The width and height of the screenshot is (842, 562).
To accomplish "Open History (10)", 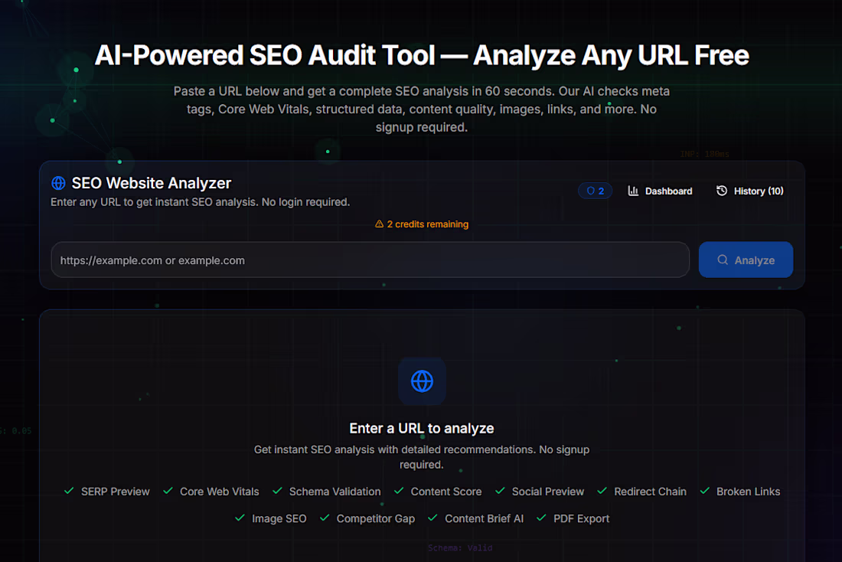I will 749,191.
